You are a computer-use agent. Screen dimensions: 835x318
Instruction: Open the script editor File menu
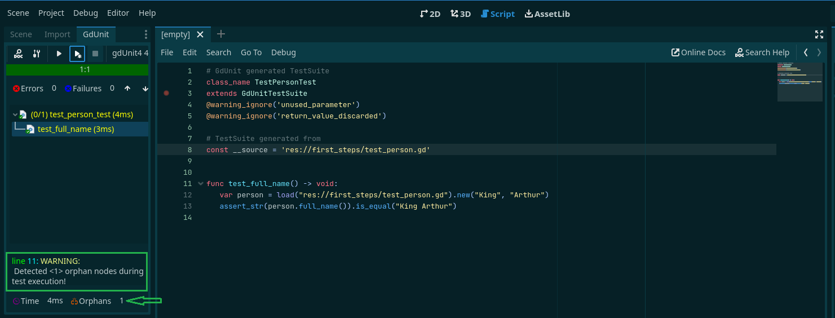(167, 52)
